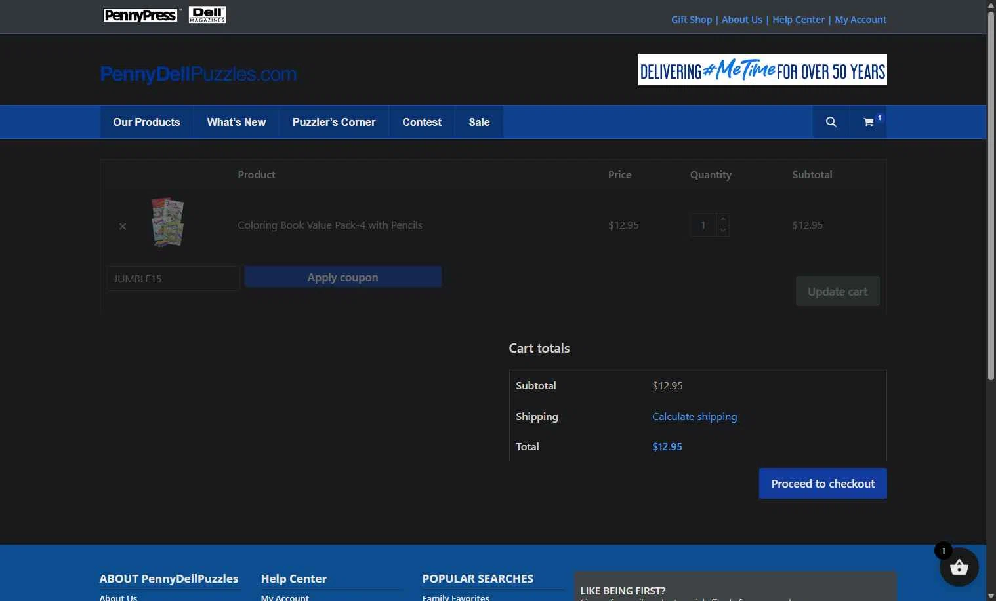Decrease quantity with the down arrow
The image size is (996, 601).
point(722,231)
